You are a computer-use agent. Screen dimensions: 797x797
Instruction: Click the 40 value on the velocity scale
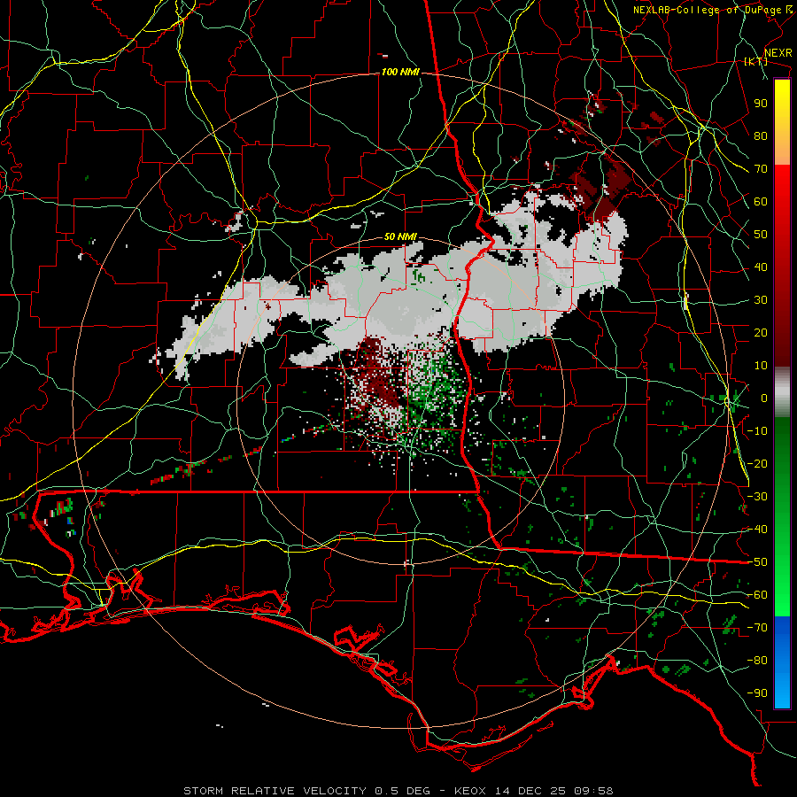click(761, 267)
